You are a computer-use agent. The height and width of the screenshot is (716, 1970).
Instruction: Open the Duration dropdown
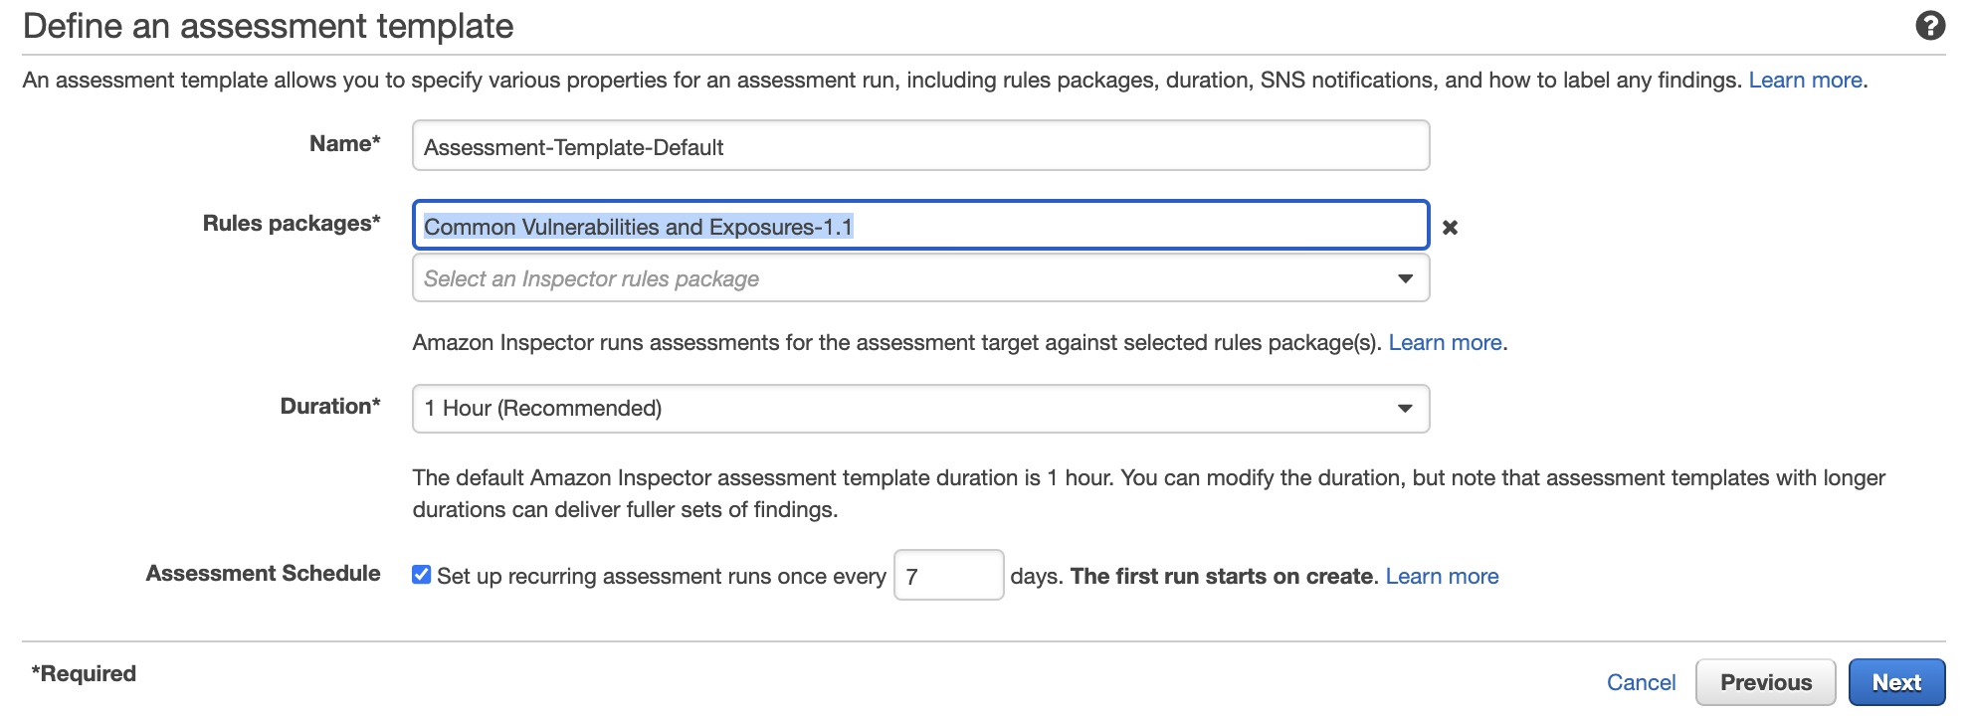pyautogui.click(x=920, y=409)
